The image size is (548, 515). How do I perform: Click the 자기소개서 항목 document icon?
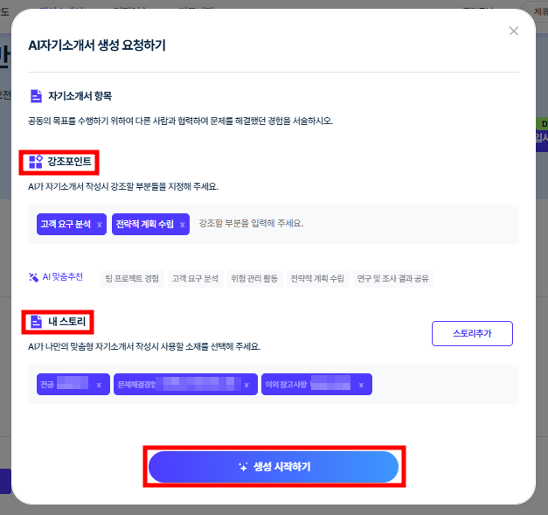click(36, 96)
